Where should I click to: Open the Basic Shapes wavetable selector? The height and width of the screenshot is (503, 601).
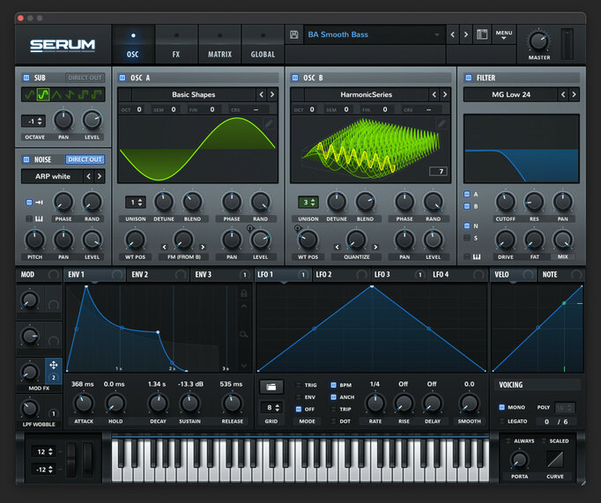[194, 94]
